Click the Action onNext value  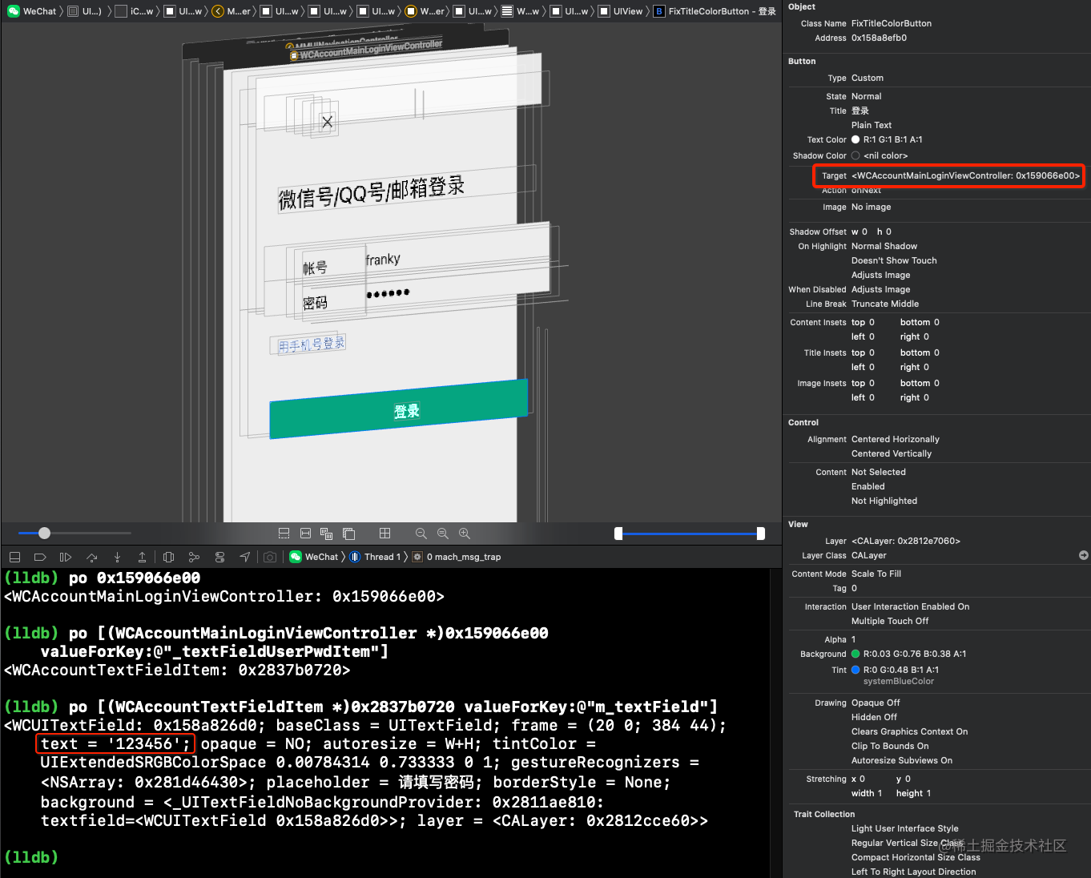click(866, 190)
